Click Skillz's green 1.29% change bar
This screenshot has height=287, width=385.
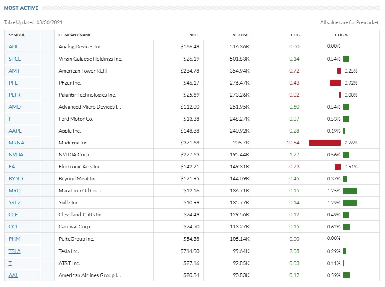click(350, 203)
